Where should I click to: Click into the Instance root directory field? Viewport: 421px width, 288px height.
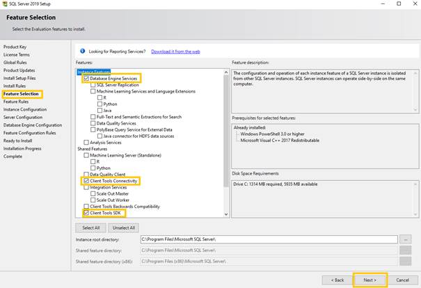tap(268, 239)
